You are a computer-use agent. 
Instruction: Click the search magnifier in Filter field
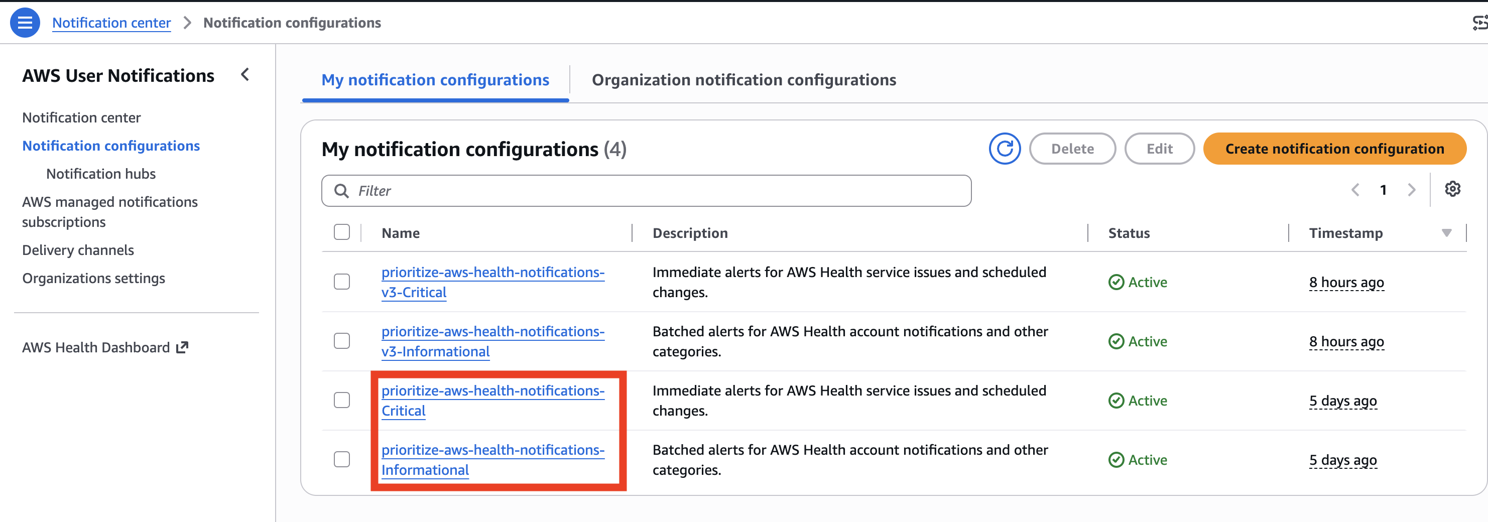click(341, 191)
